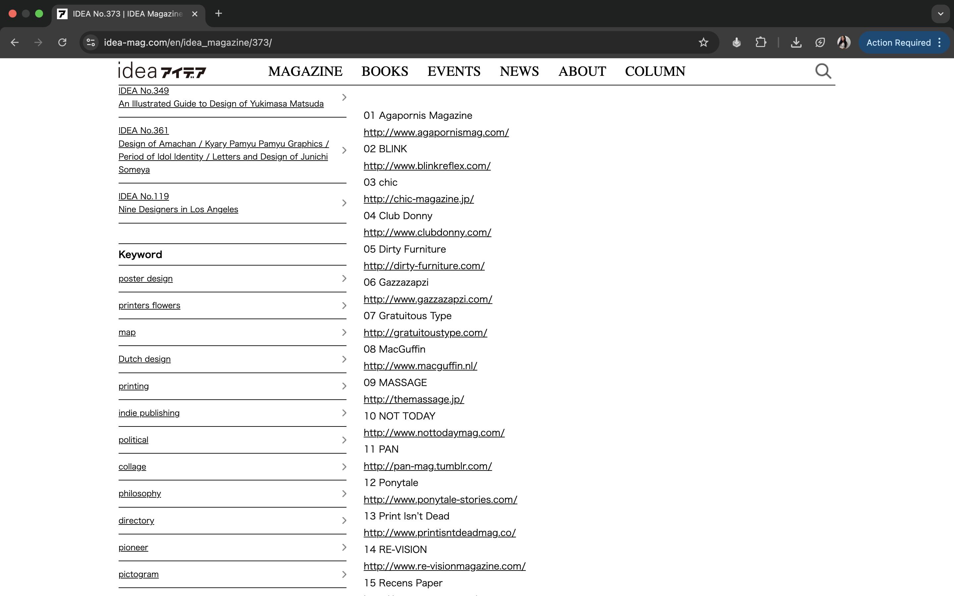Screen dimensions: 954x596
Task: Open Chrome downloads tray icon
Action: coord(796,43)
